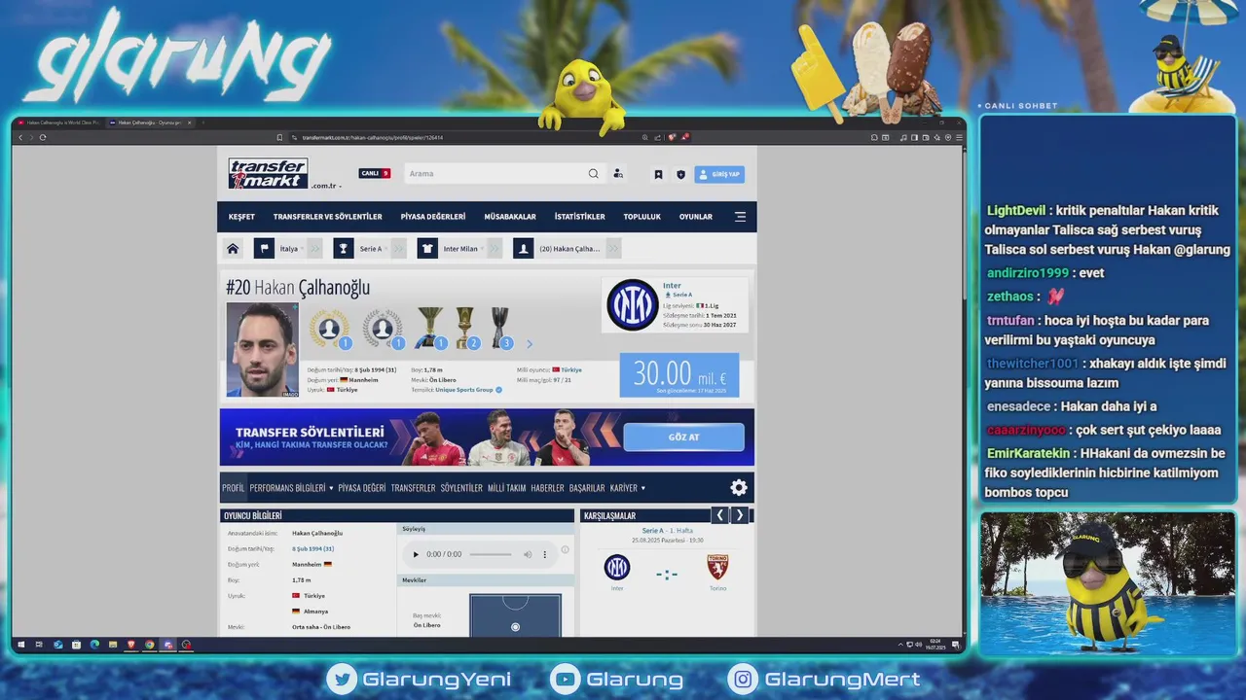Screen dimensions: 1246x700
Task: Open the OYUNLAR menu
Action: coord(696,217)
